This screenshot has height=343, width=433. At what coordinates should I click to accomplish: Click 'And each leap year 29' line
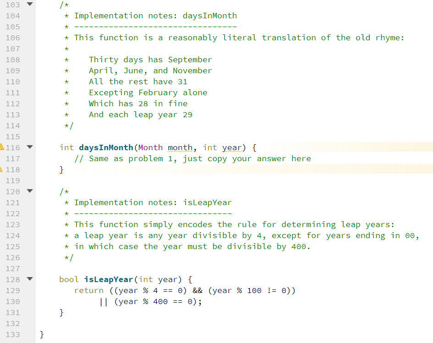coord(141,115)
